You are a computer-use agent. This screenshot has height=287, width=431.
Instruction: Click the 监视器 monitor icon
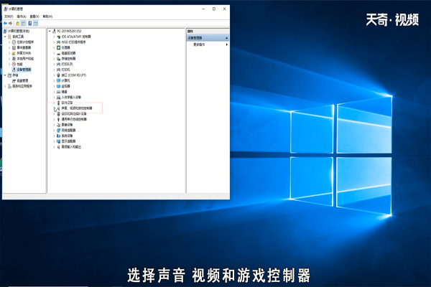click(59, 86)
